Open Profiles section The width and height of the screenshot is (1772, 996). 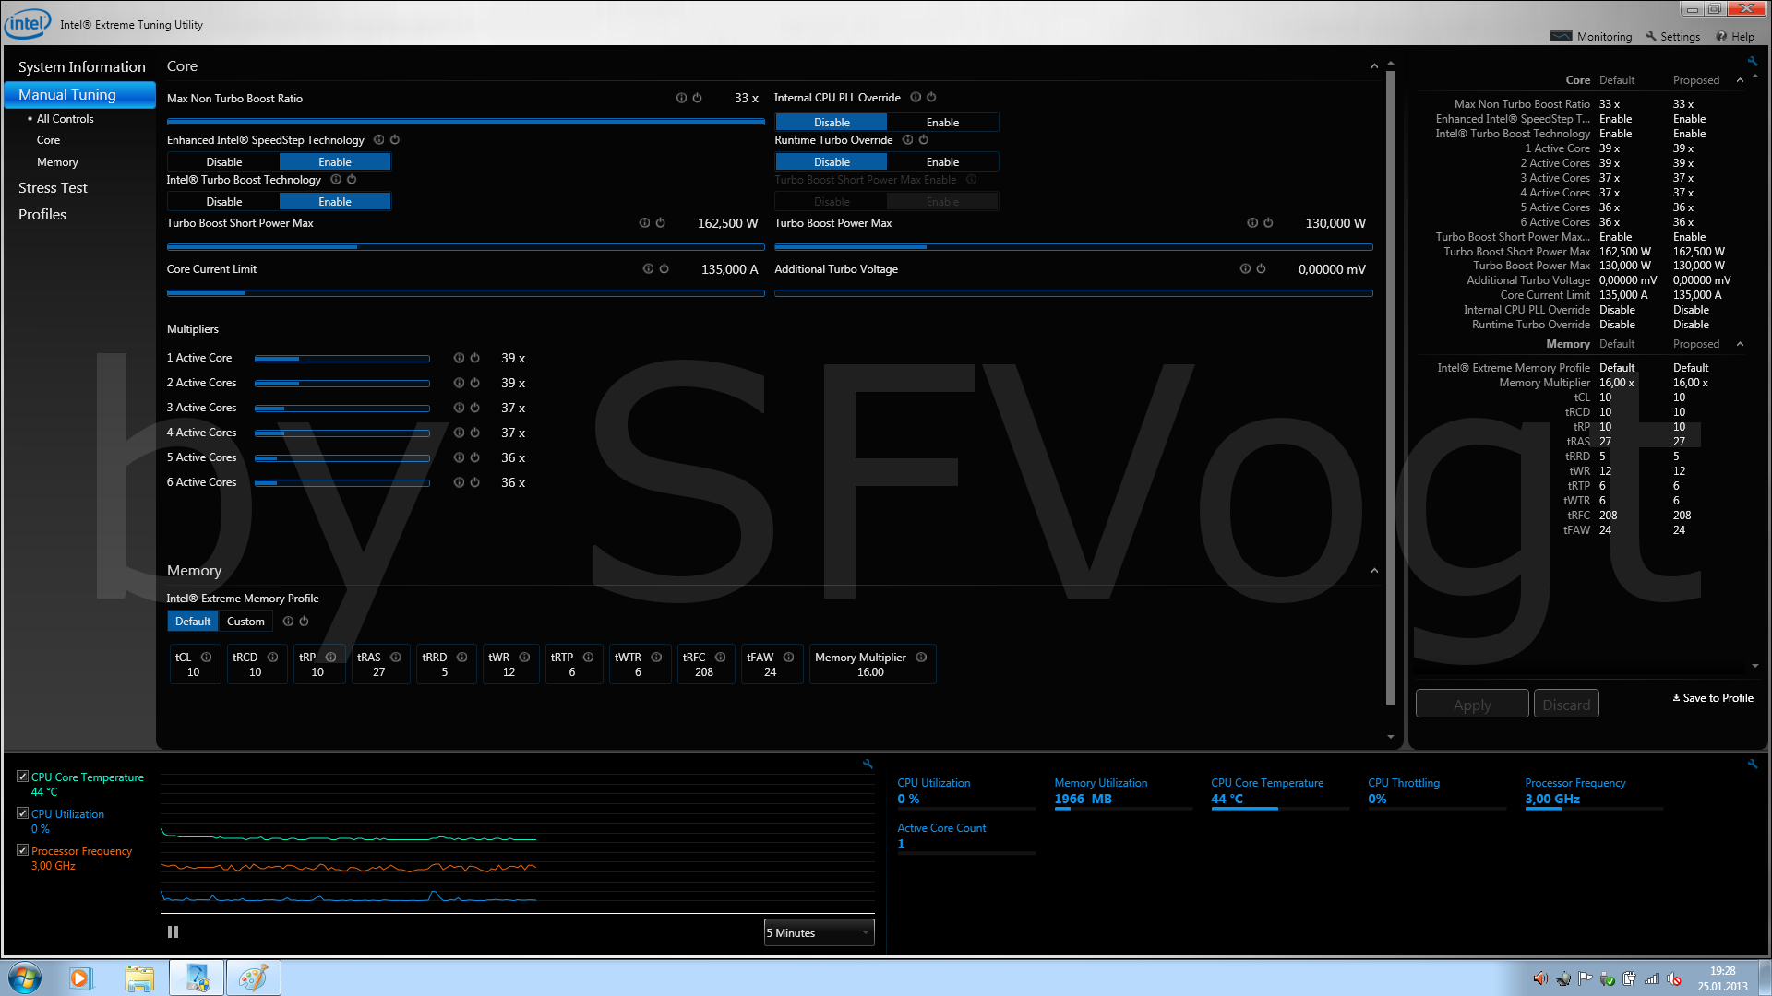(x=42, y=215)
